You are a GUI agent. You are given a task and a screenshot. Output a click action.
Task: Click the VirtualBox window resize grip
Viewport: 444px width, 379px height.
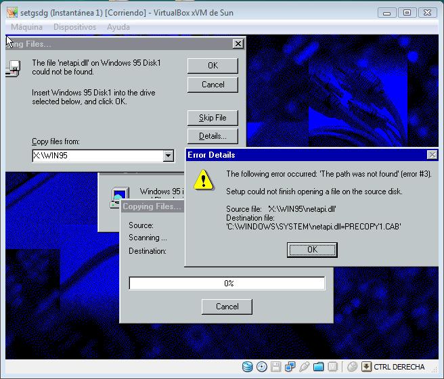pyautogui.click(x=435, y=369)
